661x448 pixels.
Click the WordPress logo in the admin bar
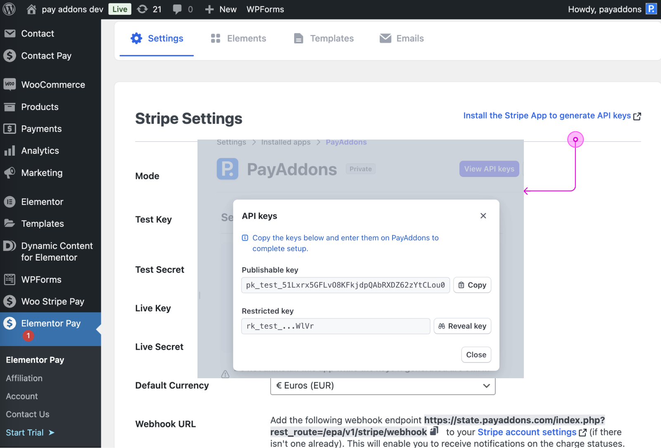tap(9, 9)
